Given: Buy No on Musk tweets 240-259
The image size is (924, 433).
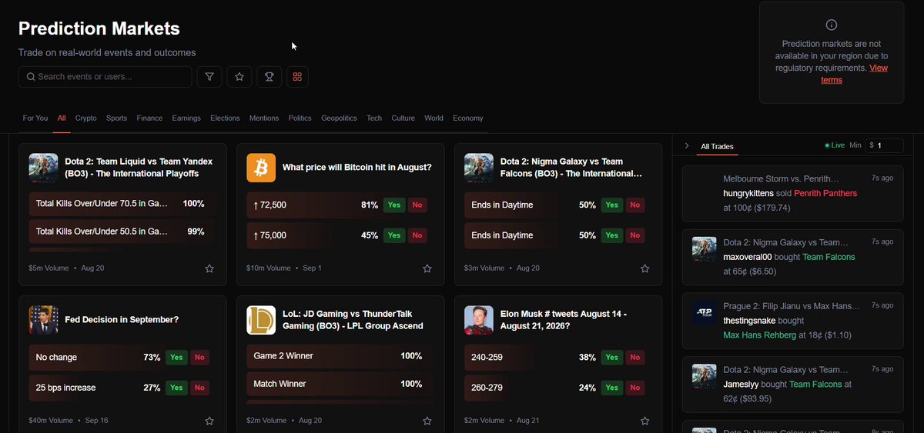Looking at the screenshot, I should [635, 358].
